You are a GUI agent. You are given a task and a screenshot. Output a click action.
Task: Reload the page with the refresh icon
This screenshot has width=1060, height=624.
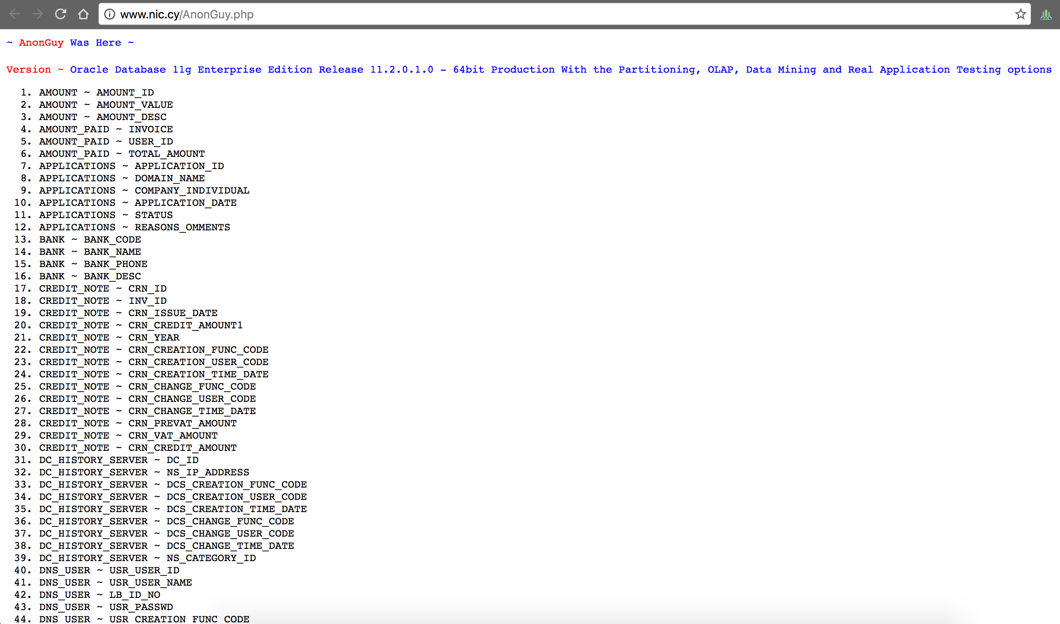(60, 14)
